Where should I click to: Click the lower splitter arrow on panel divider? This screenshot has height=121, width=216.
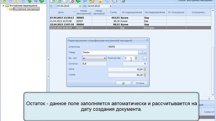click(48, 76)
